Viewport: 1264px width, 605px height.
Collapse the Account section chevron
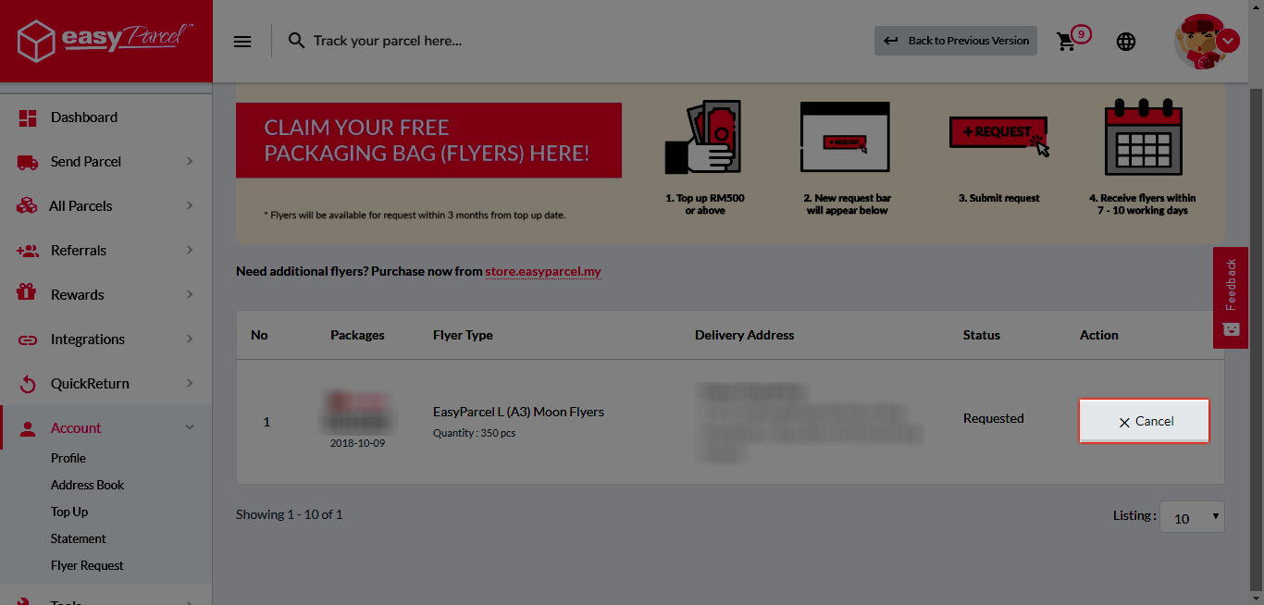click(190, 427)
